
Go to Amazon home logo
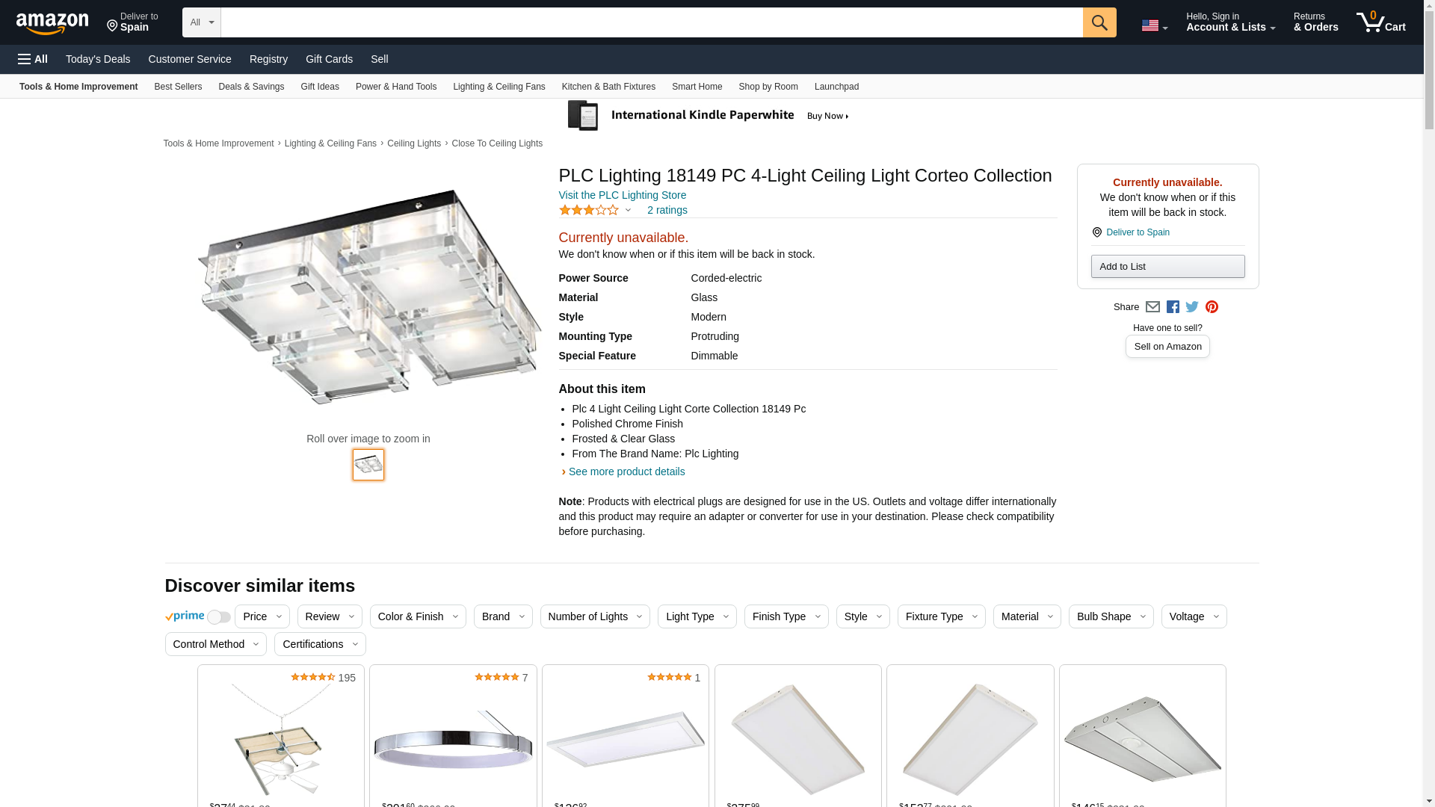point(52,23)
